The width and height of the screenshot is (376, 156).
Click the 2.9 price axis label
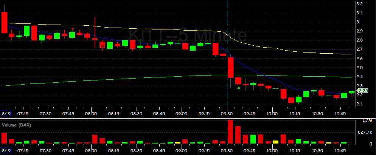(359, 31)
